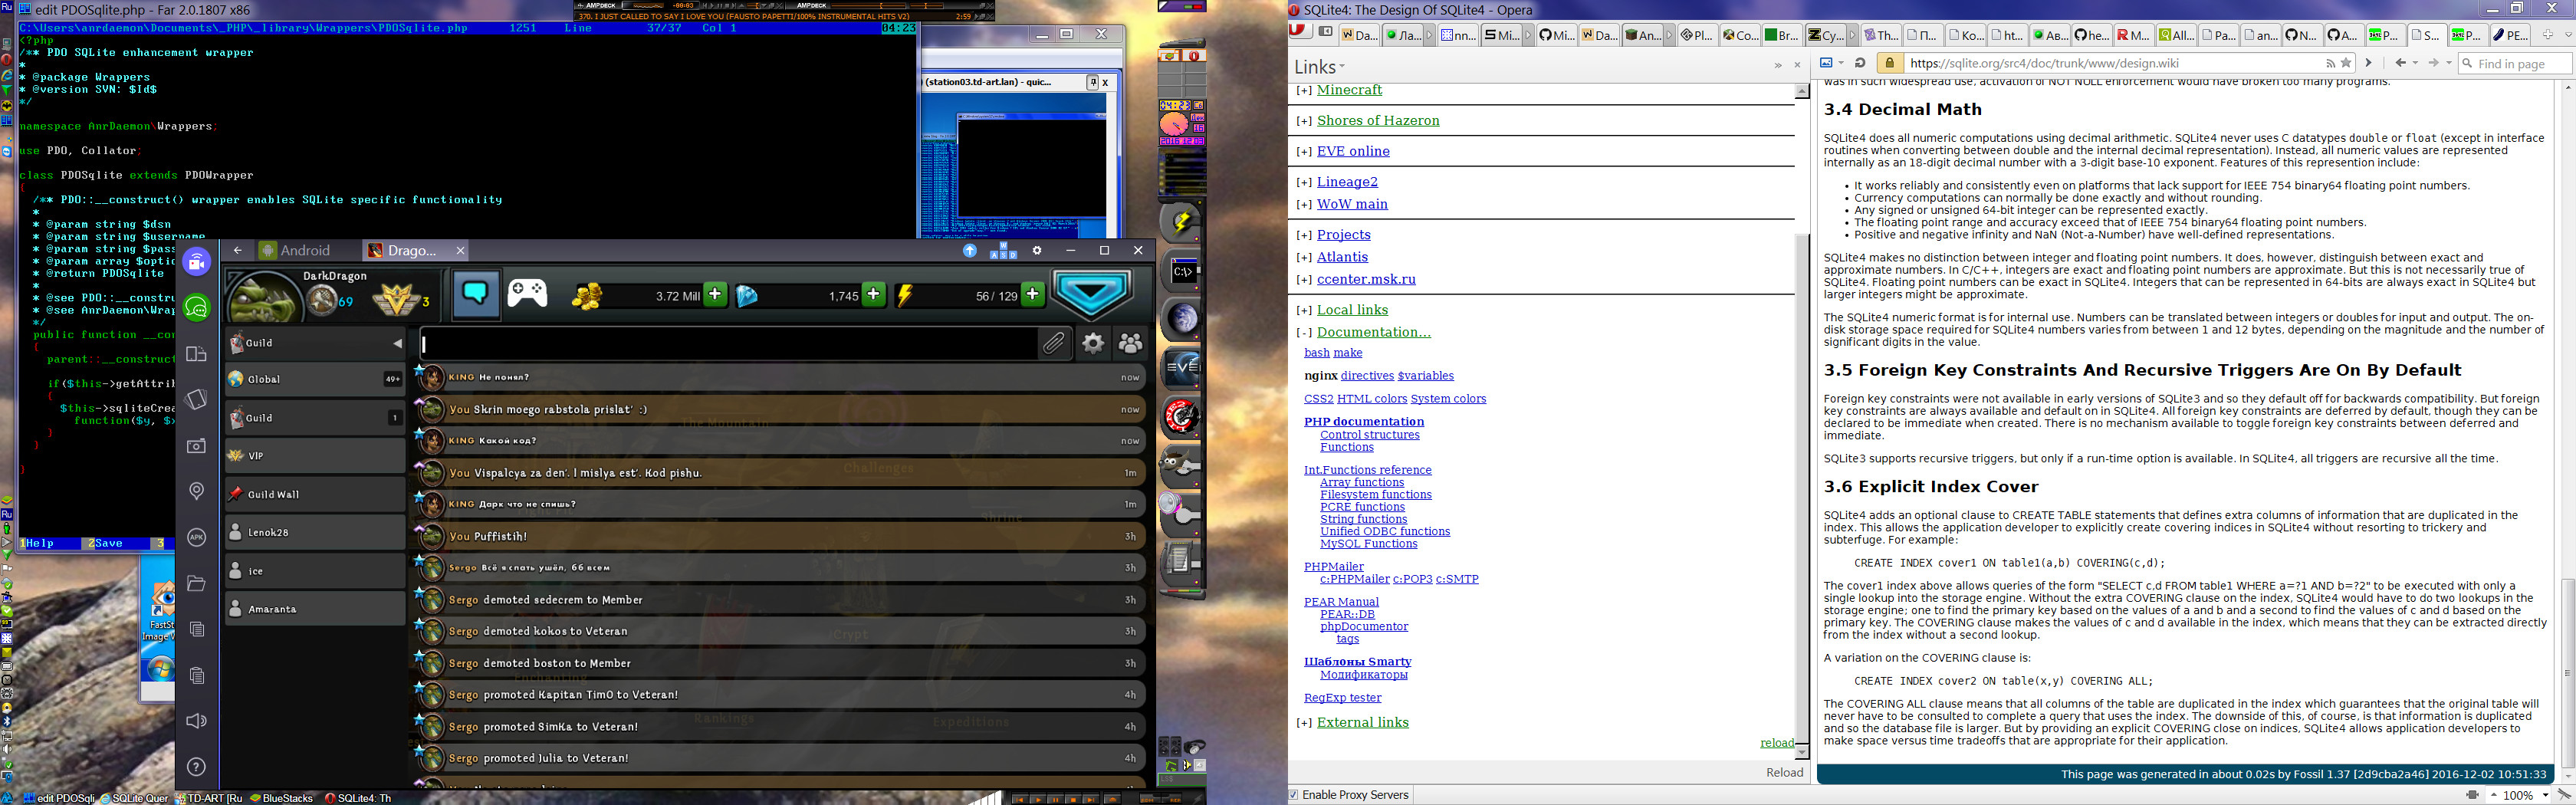The image size is (2576, 805).
Task: Open PHP documentation link
Action: 1363,422
